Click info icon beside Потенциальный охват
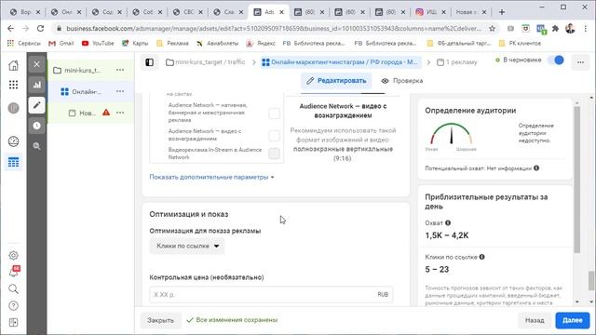The image size is (596, 335). click(536, 167)
